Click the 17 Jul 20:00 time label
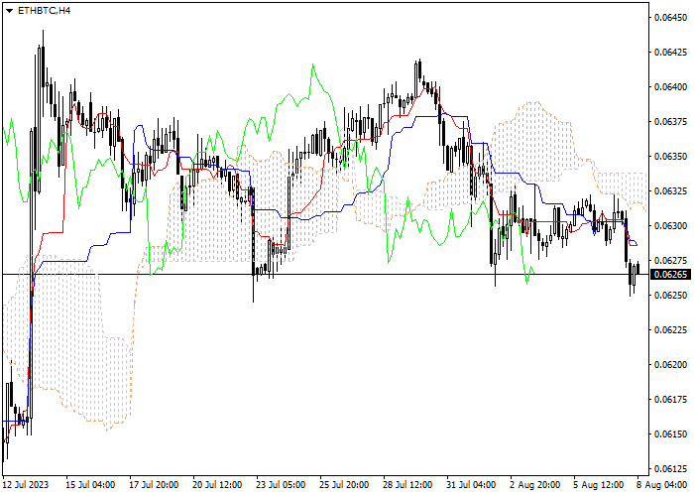 pyautogui.click(x=154, y=485)
